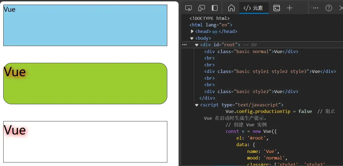Select first br tag after normal div
343x166 pixels.
pyautogui.click(x=210, y=58)
